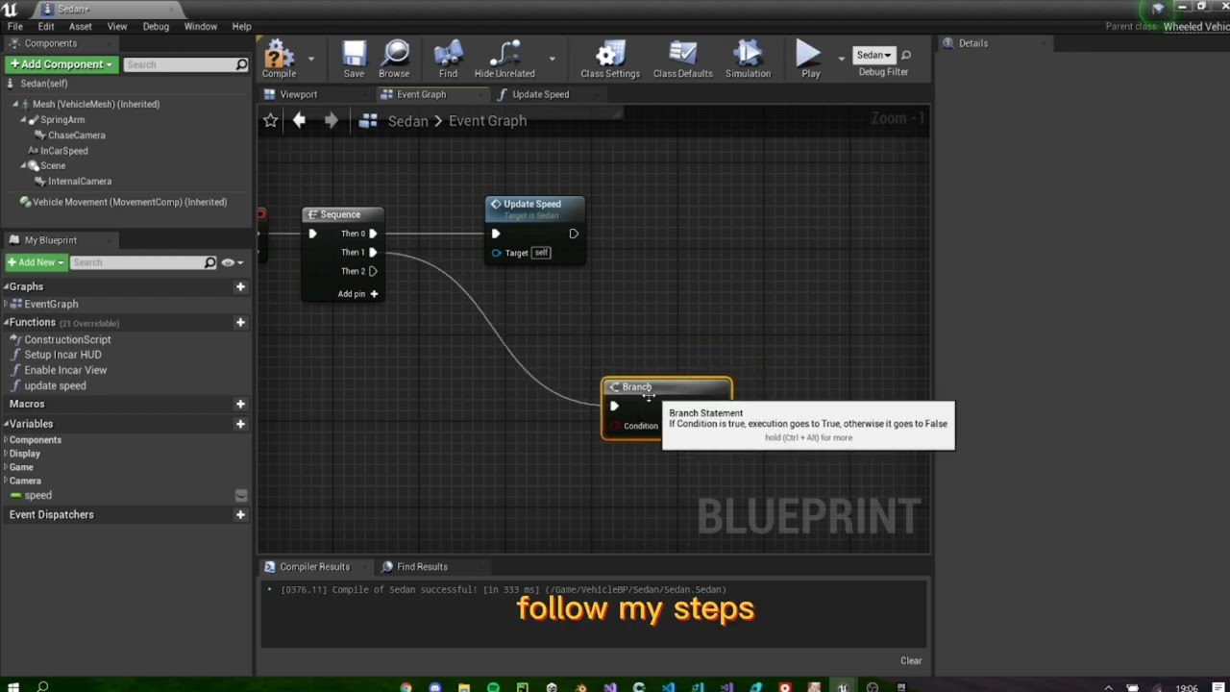This screenshot has width=1230, height=692.
Task: Open the Compile options dropdown arrow
Action: coord(310,60)
